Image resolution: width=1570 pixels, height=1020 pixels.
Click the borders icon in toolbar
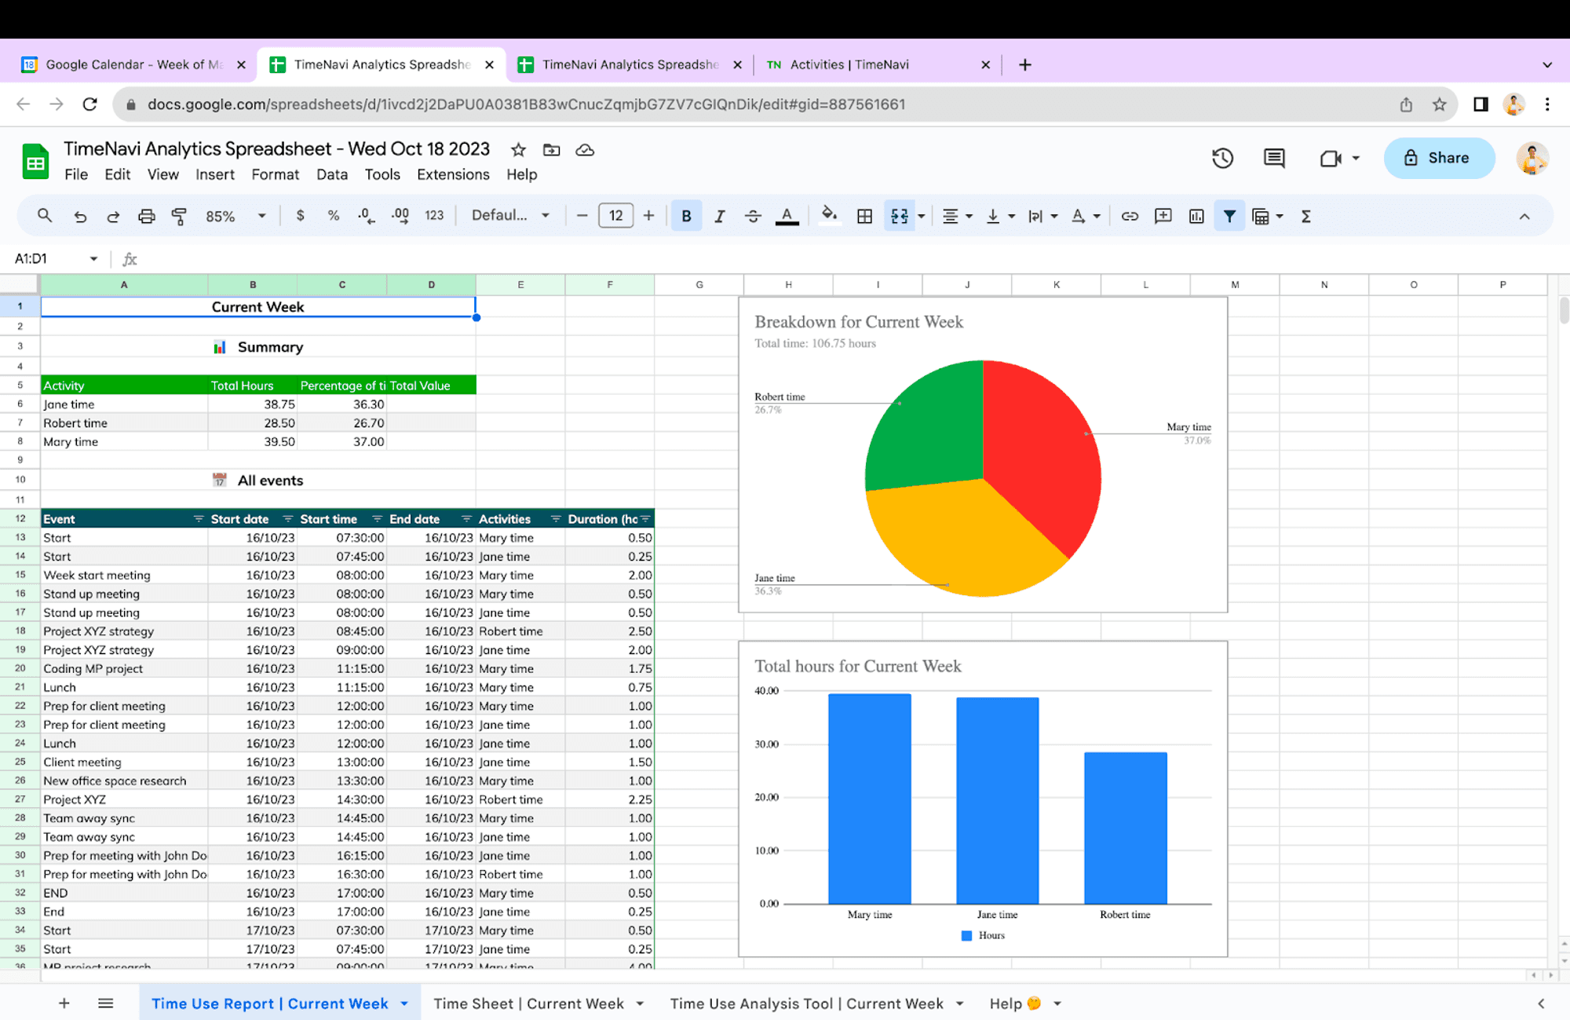[863, 217]
